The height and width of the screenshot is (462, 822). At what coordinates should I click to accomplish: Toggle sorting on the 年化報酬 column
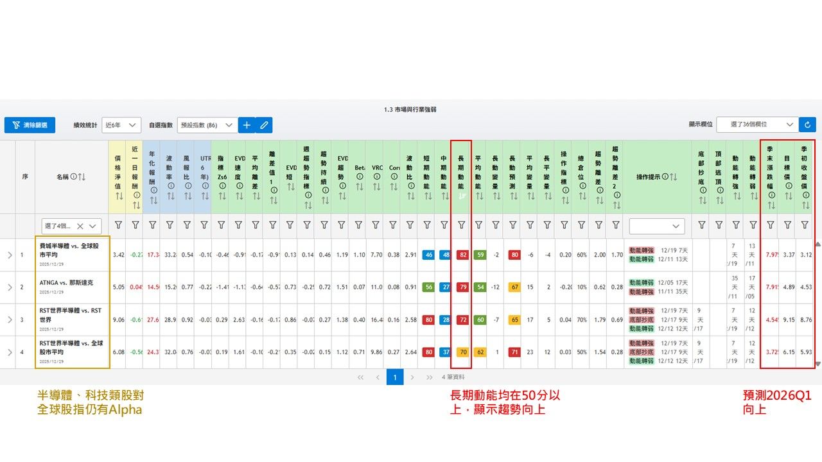(153, 201)
